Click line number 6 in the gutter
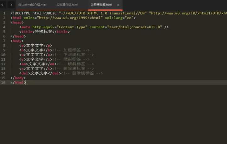 pyautogui.click(x=4, y=36)
